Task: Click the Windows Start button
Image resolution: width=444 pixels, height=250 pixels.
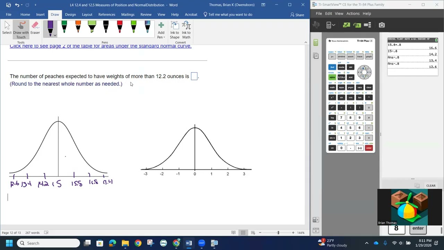Action: click(9, 243)
